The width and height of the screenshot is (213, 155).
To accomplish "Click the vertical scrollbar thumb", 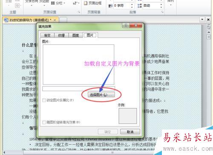I will [209, 37].
